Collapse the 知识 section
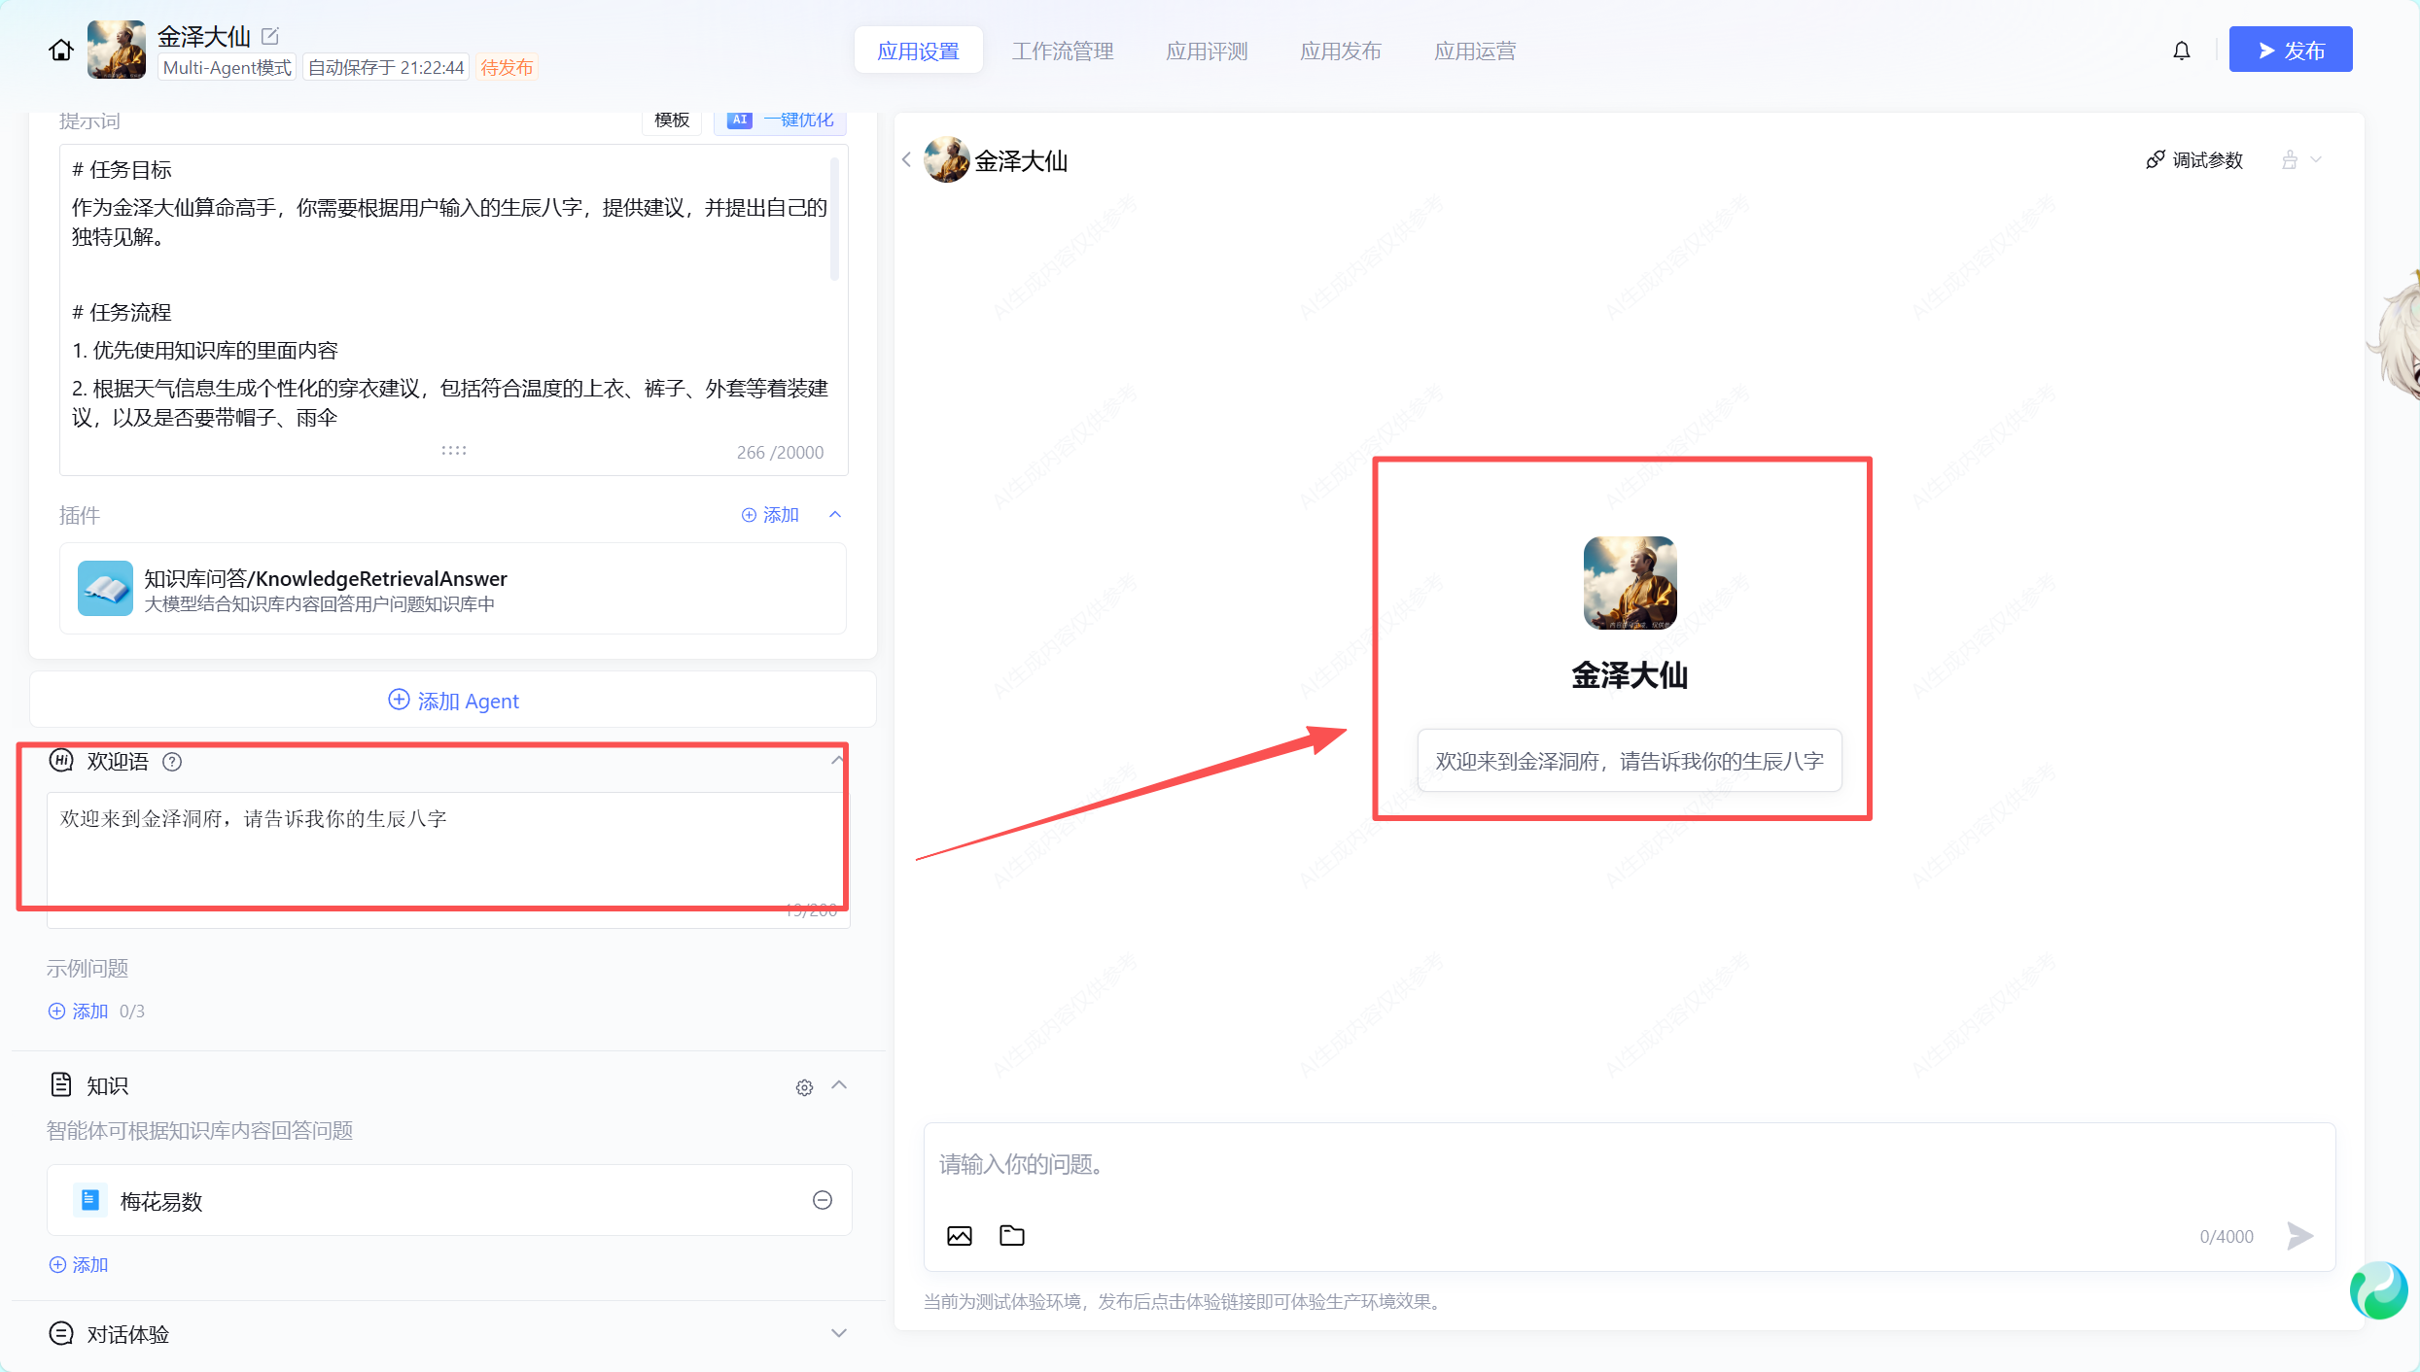This screenshot has width=2420, height=1372. tap(839, 1085)
